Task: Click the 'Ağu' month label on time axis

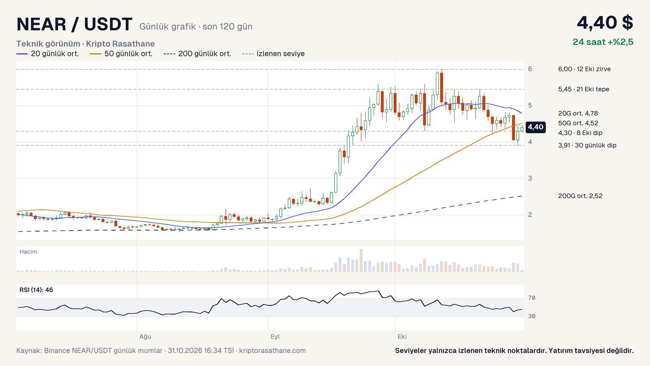Action: click(145, 337)
